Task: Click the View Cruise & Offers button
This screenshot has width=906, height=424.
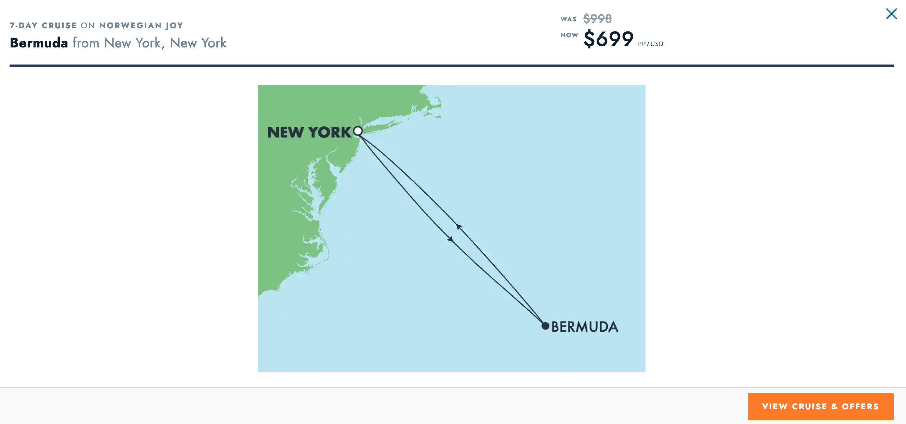Action: coord(820,407)
